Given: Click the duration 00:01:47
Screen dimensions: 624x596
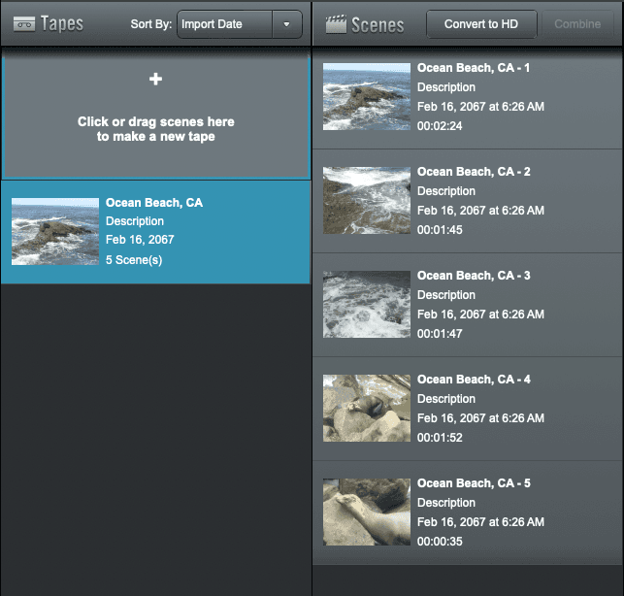Looking at the screenshot, I should 440,334.
